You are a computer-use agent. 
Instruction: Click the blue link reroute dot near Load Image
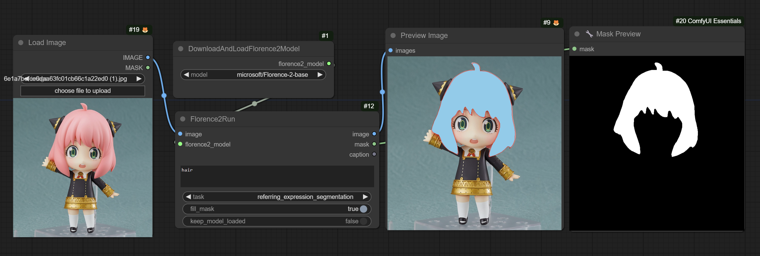click(164, 96)
